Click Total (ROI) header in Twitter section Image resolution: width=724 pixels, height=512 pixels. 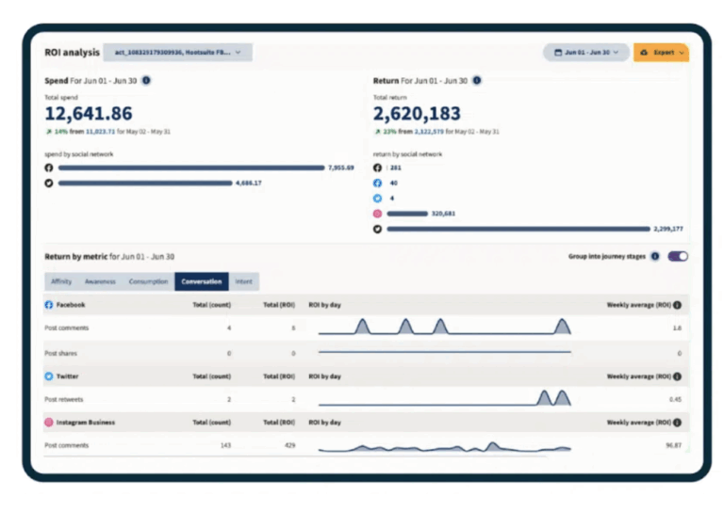[279, 376]
